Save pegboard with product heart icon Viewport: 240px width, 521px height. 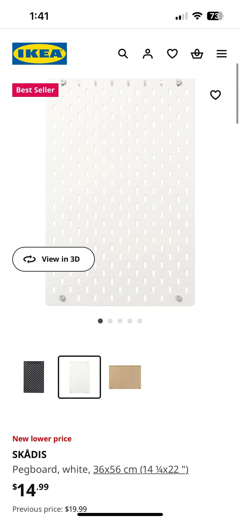[x=215, y=95]
